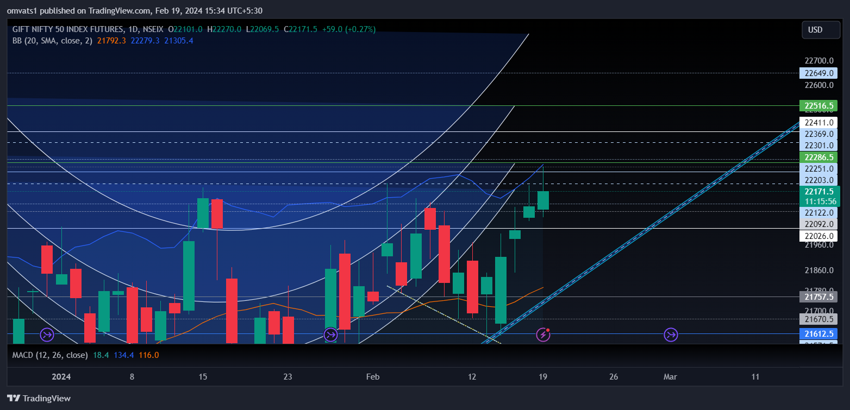Select the MACD (12, 26, close) indicator label

[x=50, y=355]
